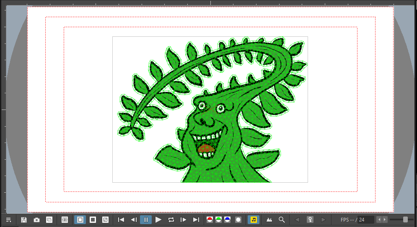The height and width of the screenshot is (227, 417).
Task: Toggle the red channel button
Action: (x=210, y=220)
